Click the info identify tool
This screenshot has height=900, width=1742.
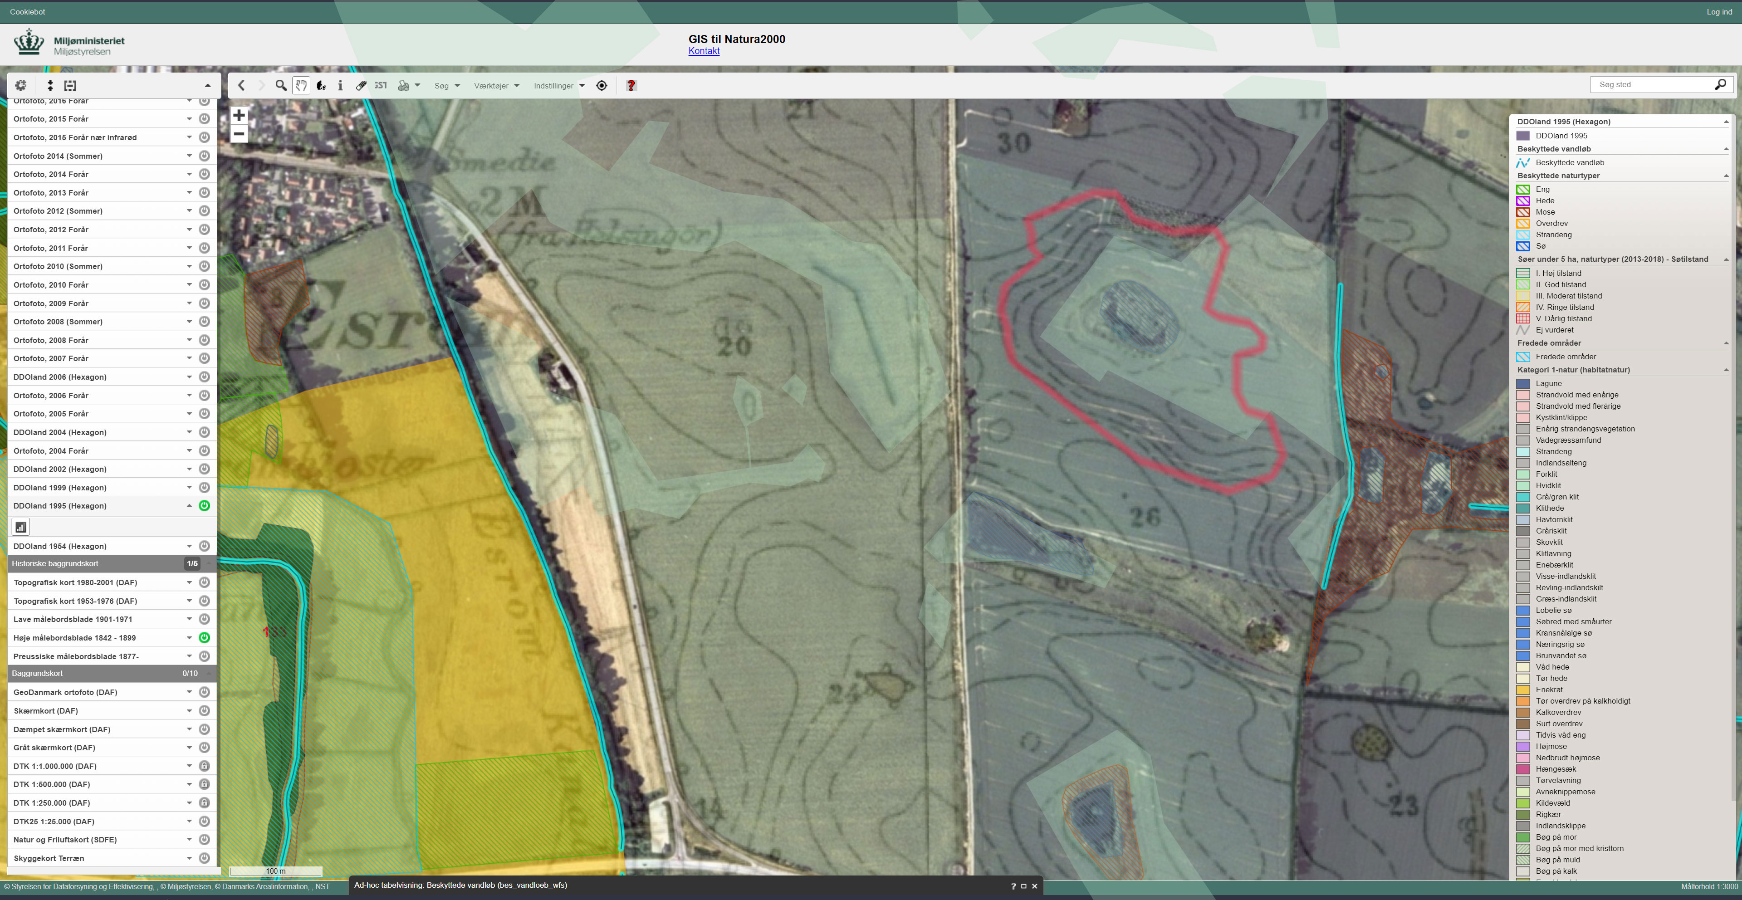[x=340, y=85]
